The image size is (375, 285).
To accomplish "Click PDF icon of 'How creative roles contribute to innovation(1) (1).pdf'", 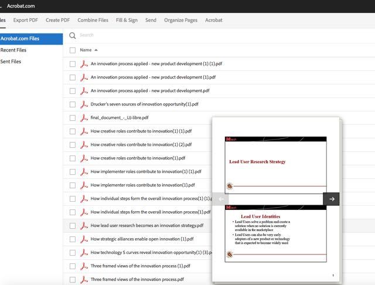I will click(x=84, y=131).
